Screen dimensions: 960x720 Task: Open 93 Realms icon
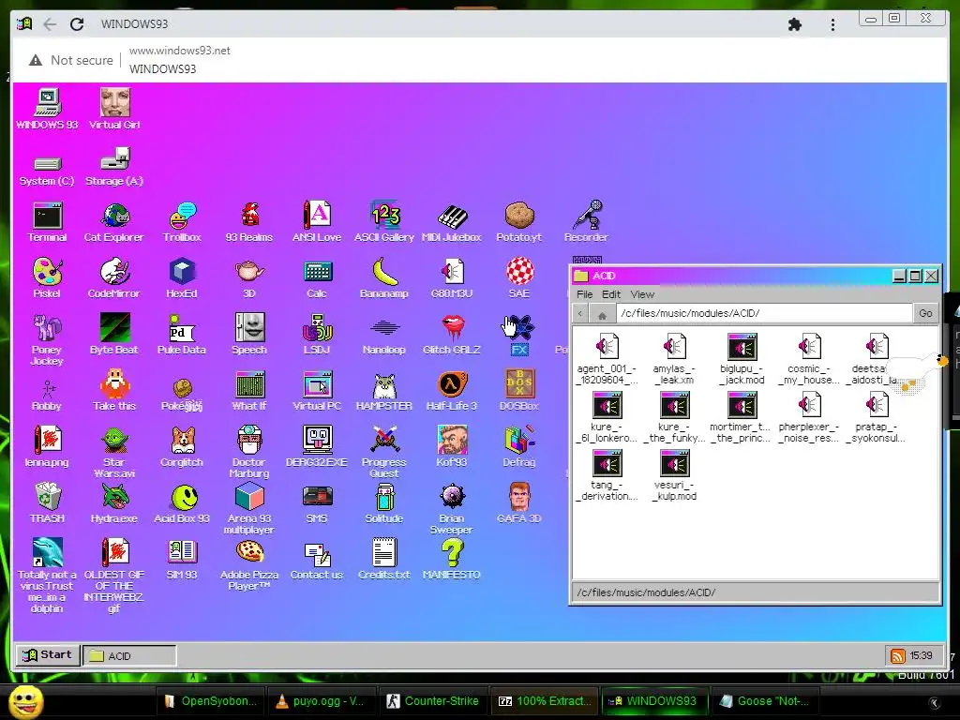tap(249, 221)
